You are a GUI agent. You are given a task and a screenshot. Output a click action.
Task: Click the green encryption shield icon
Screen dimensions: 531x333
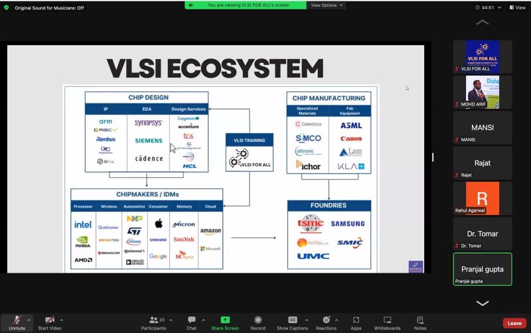tap(6, 7)
